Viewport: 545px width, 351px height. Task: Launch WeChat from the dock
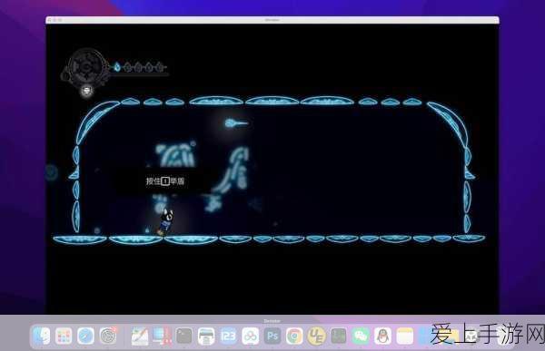[361, 336]
